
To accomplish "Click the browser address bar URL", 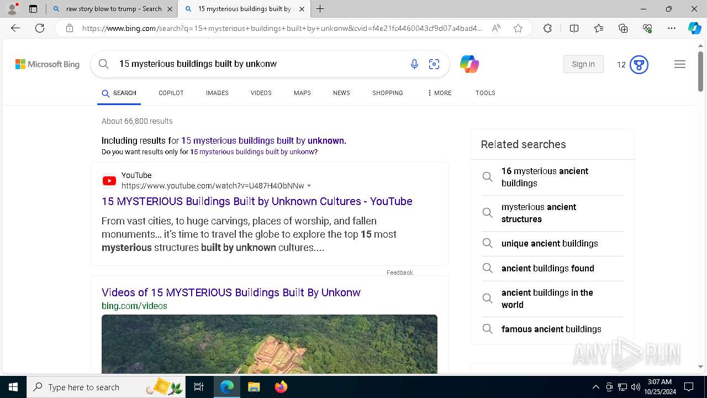I will click(282, 28).
